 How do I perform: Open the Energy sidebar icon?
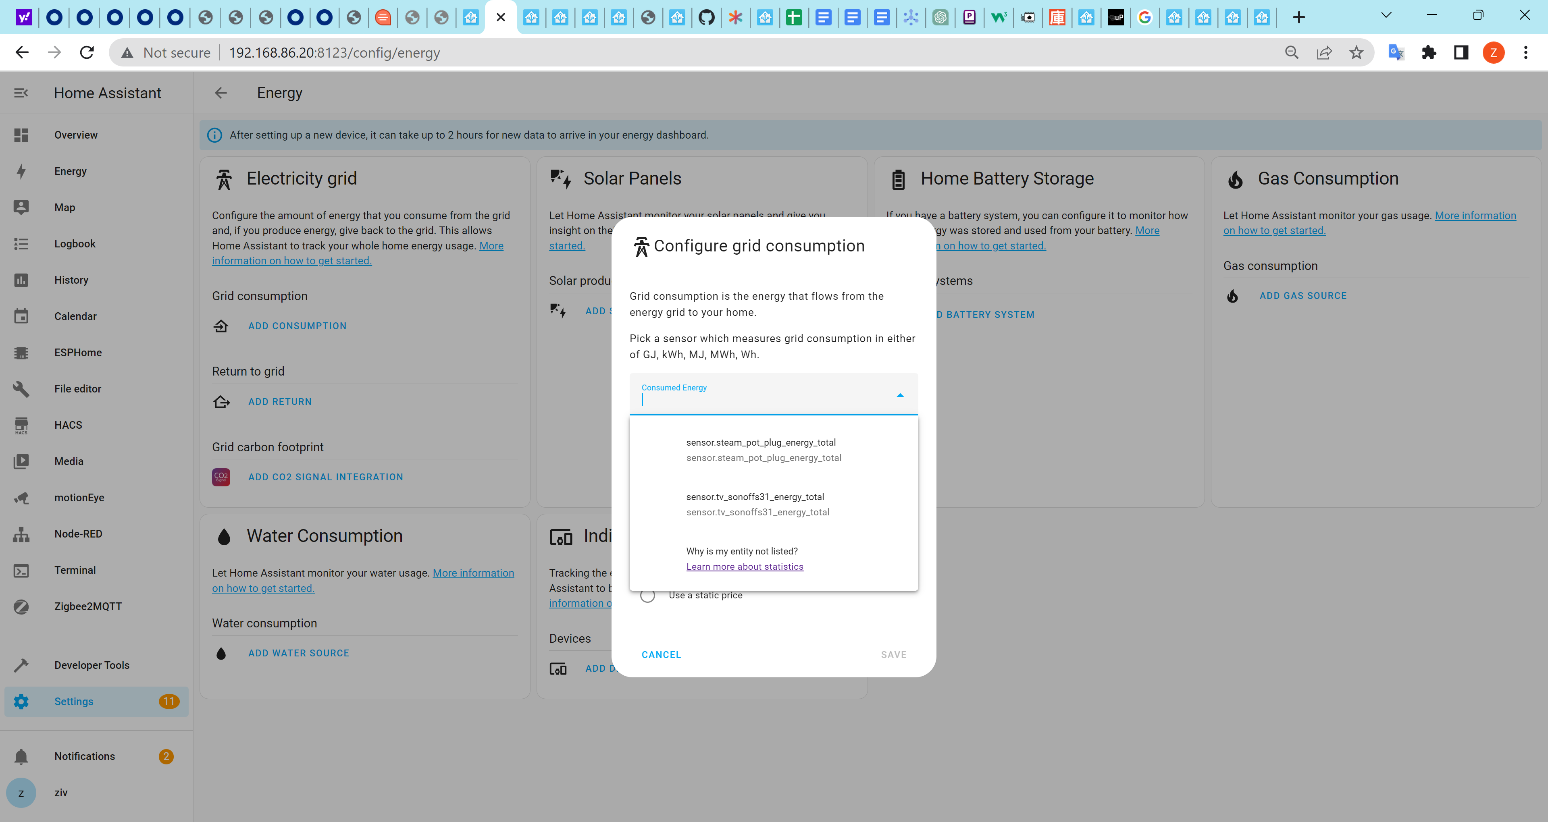click(x=21, y=171)
